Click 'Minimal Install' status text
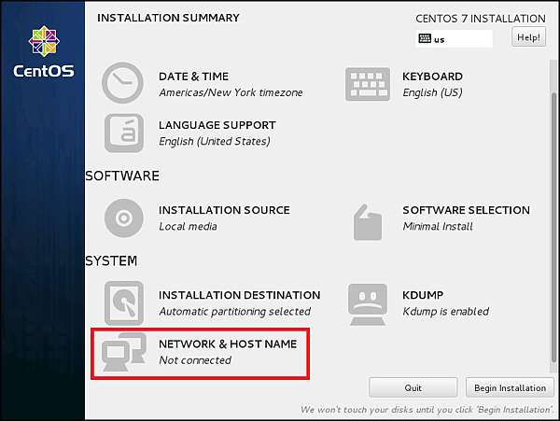Viewport: 560px width, 421px height. coord(438,227)
